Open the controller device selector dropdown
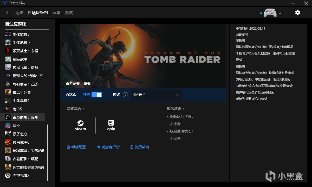312x187 pixels. [271, 13]
